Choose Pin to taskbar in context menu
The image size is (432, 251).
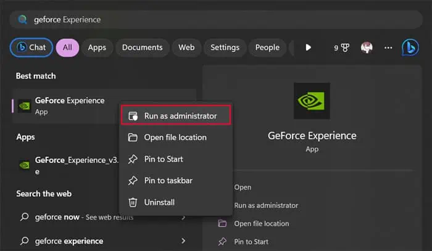click(x=176, y=181)
